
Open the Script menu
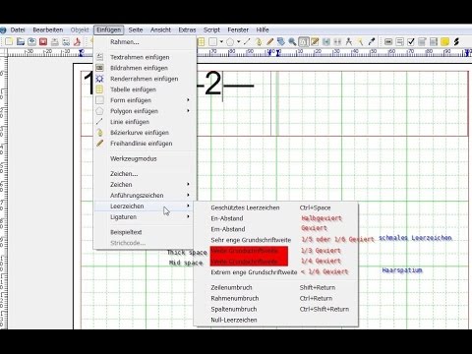[211, 29]
